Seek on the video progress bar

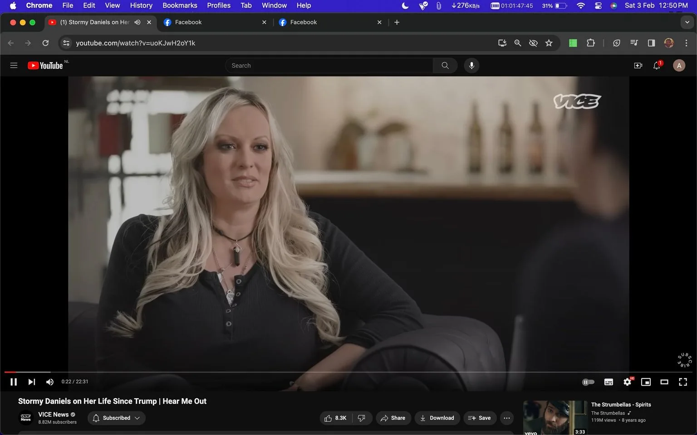[348, 372]
